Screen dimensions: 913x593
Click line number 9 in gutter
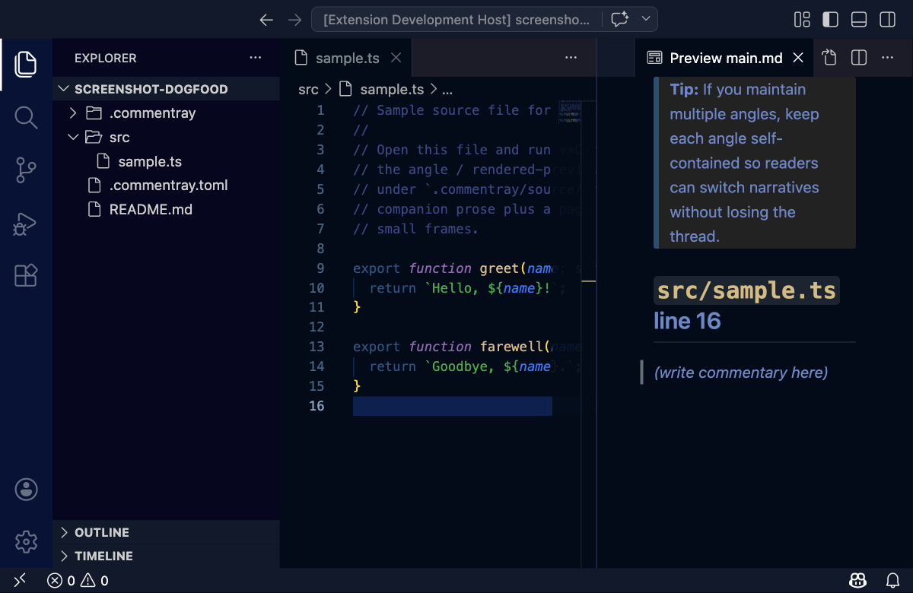click(320, 268)
